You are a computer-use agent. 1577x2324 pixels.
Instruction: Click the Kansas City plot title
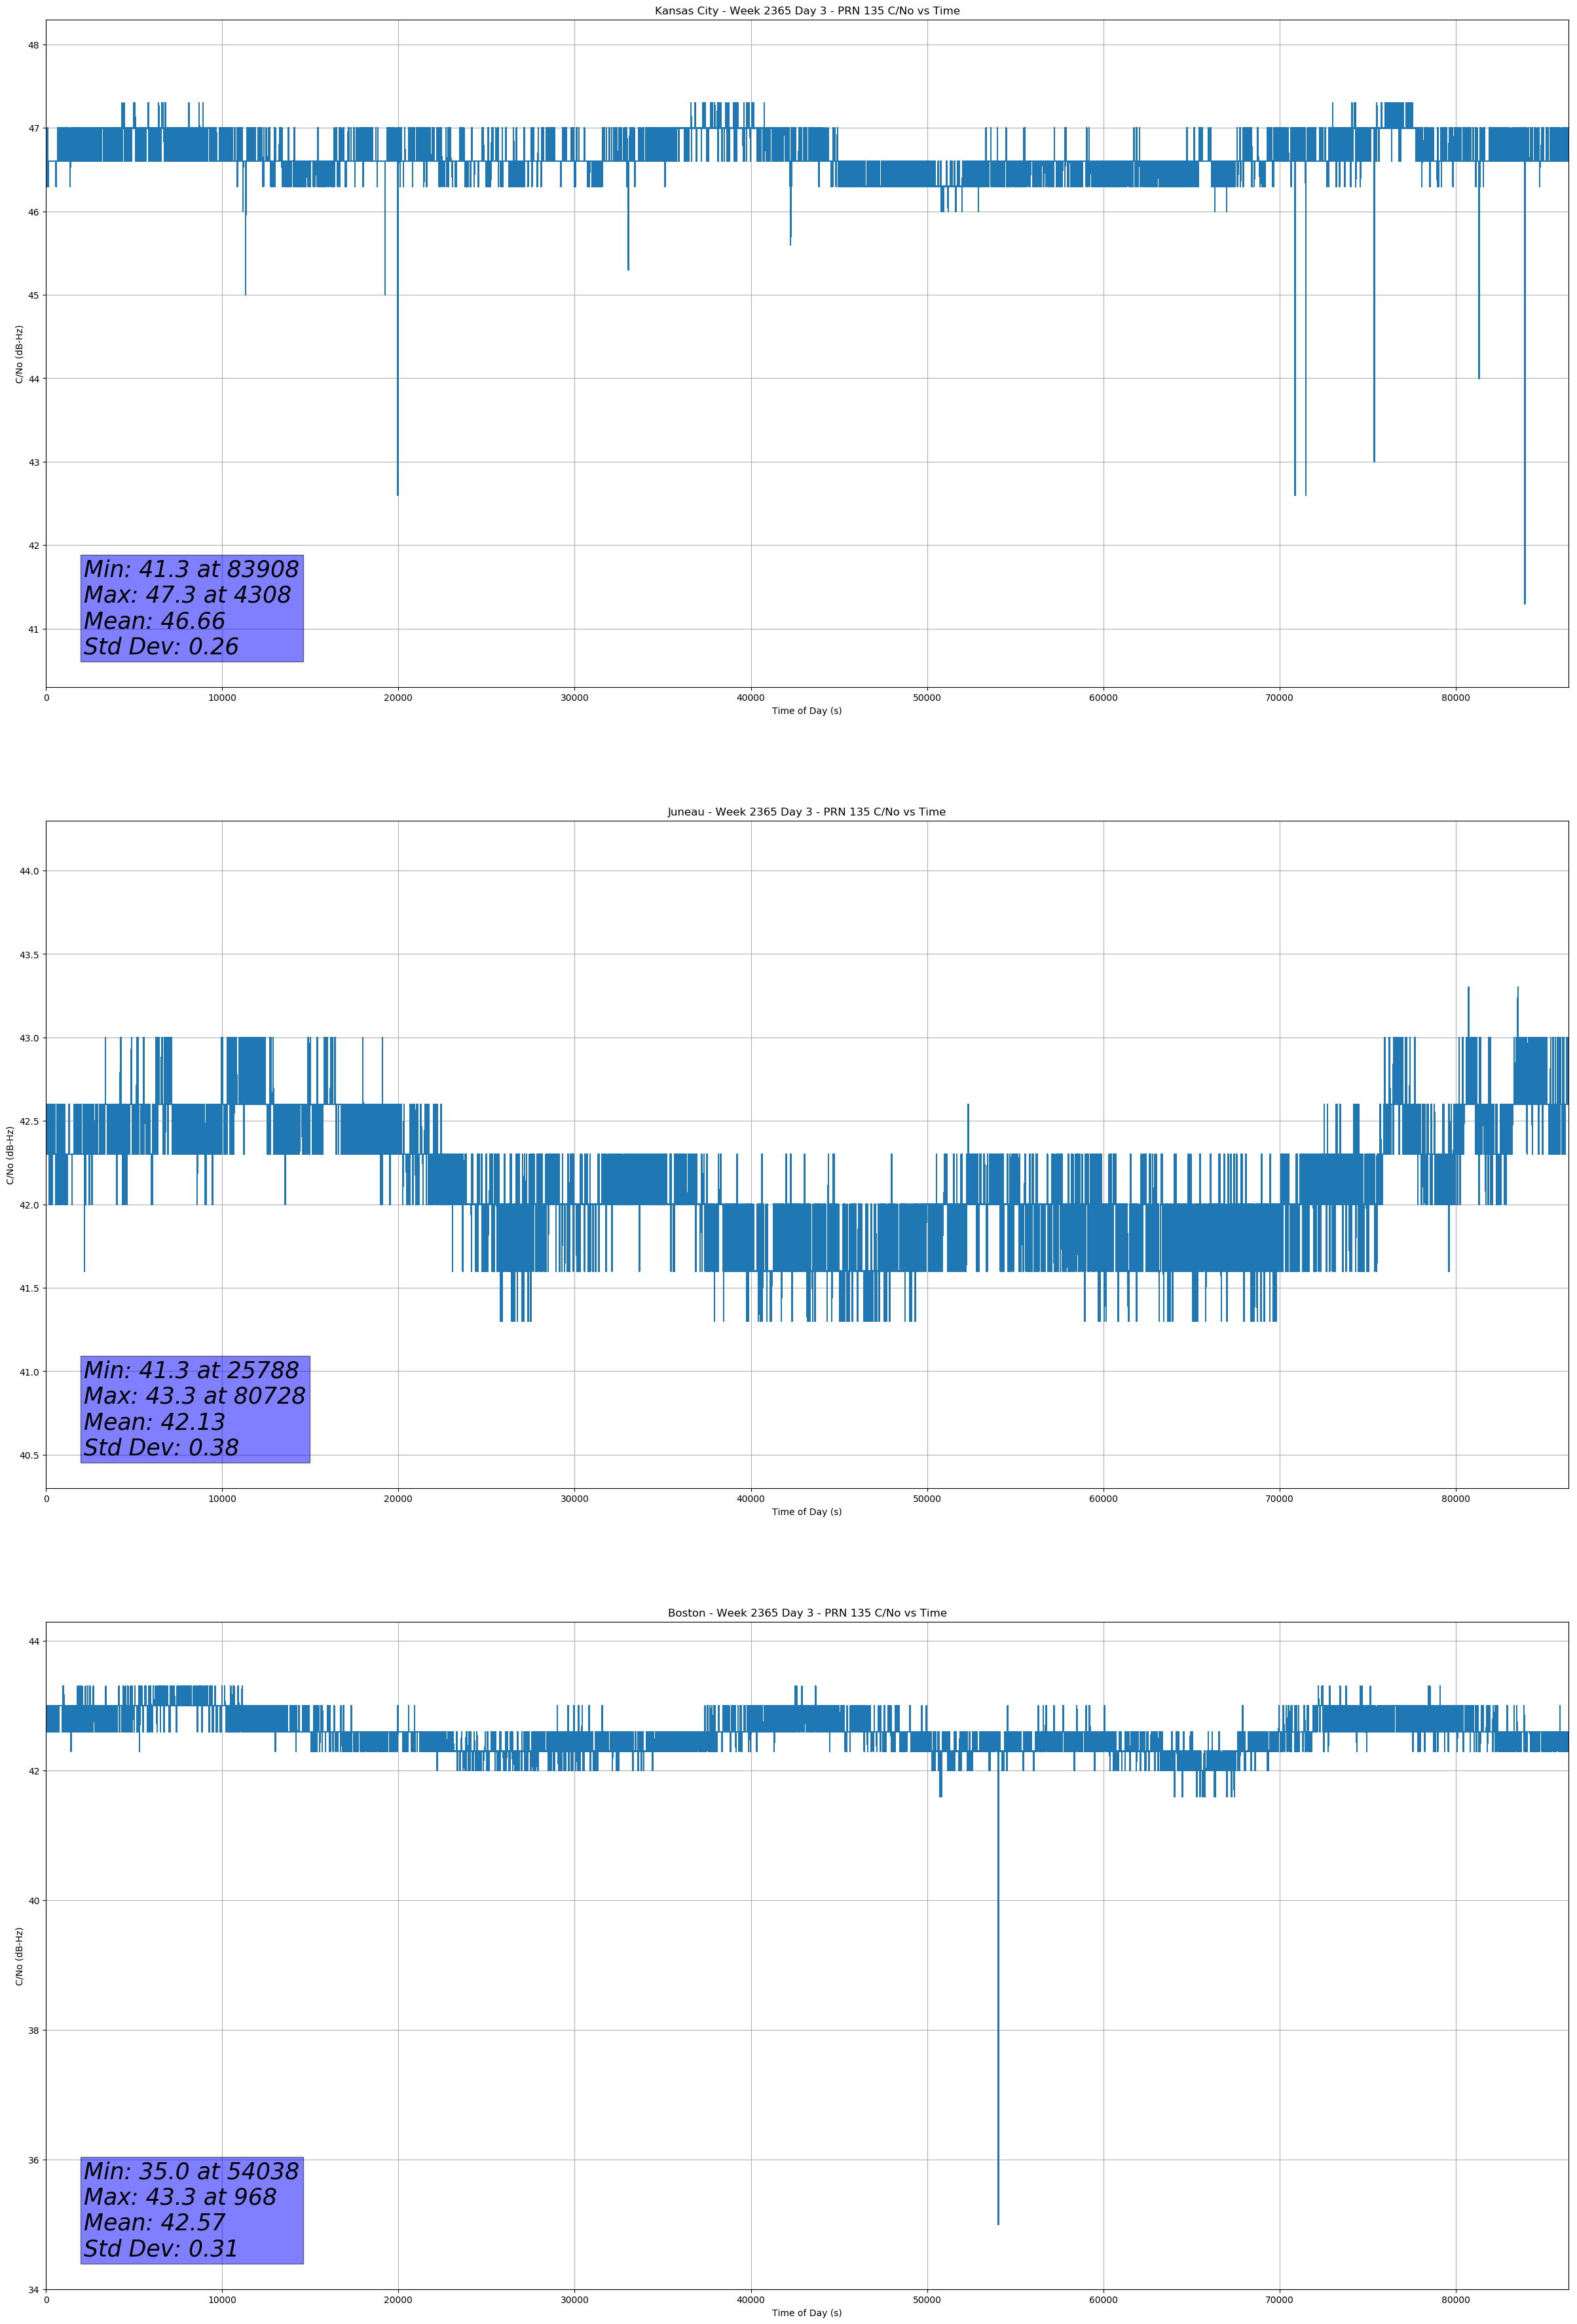pyautogui.click(x=806, y=11)
